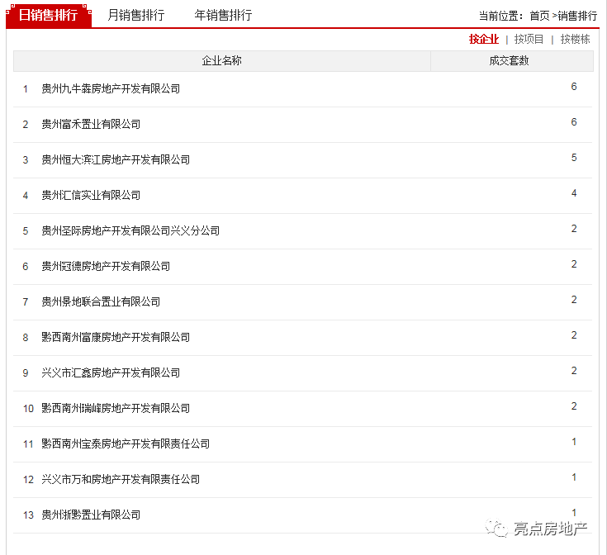Viewport: 607px width, 555px height.
Task: Select 贵州圣际房地产开发有限公司兴义分公司 row
Action: click(303, 231)
